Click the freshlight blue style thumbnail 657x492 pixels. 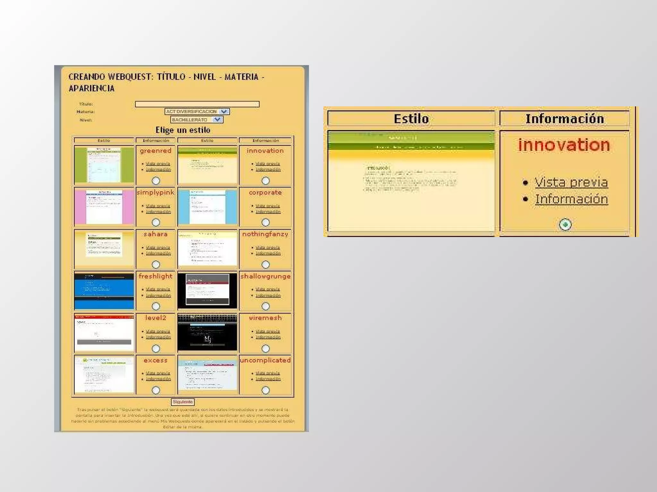(x=104, y=291)
